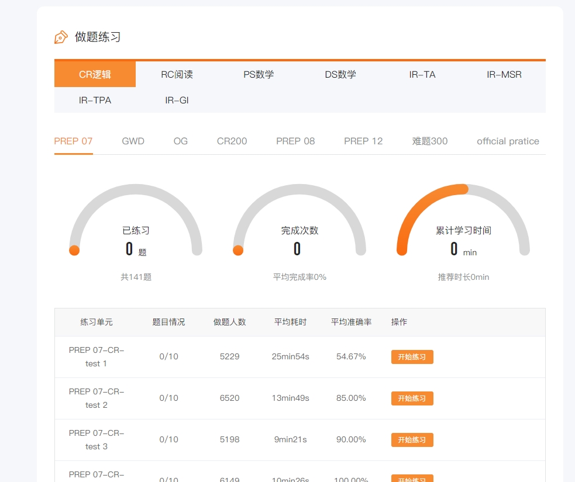This screenshot has height=482, width=575.
Task: Select the official pratice set
Action: tap(508, 141)
